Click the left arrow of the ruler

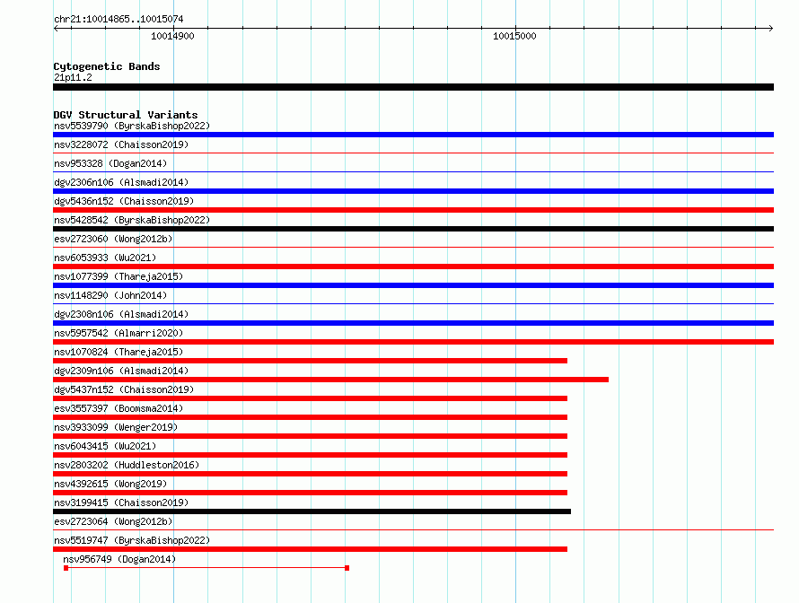[56, 29]
